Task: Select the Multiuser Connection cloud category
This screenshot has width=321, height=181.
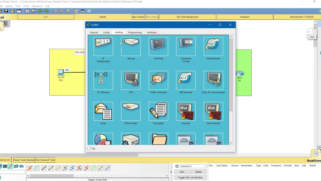Action: click(x=21, y=166)
